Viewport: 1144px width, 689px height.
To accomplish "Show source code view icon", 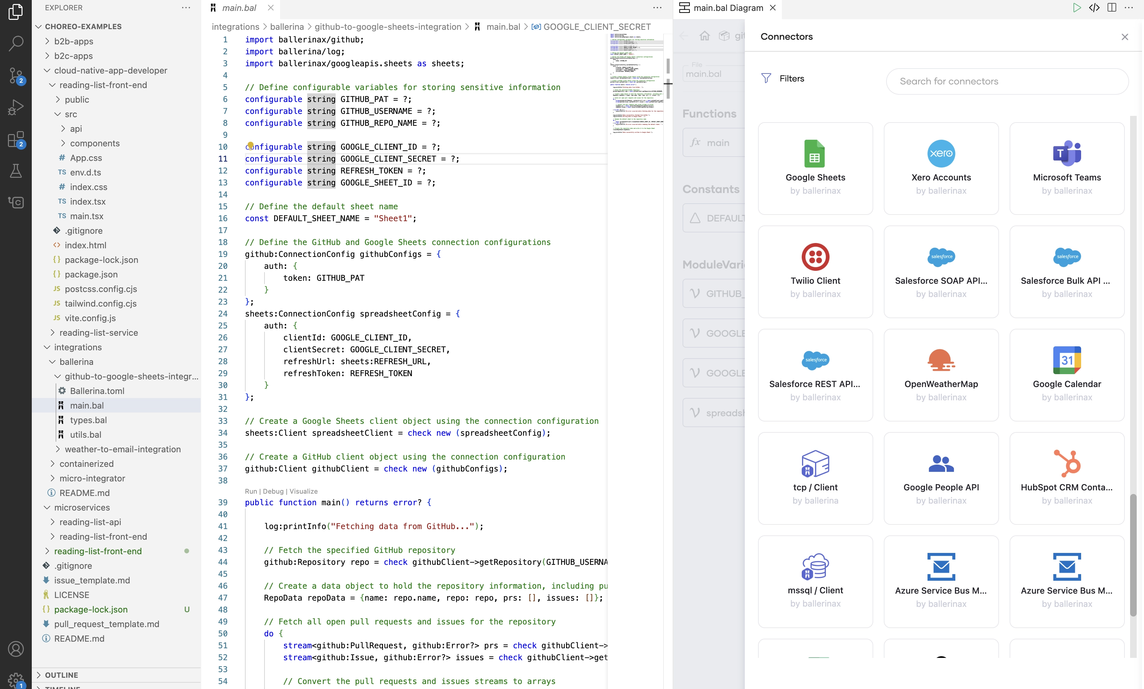I will tap(1094, 8).
